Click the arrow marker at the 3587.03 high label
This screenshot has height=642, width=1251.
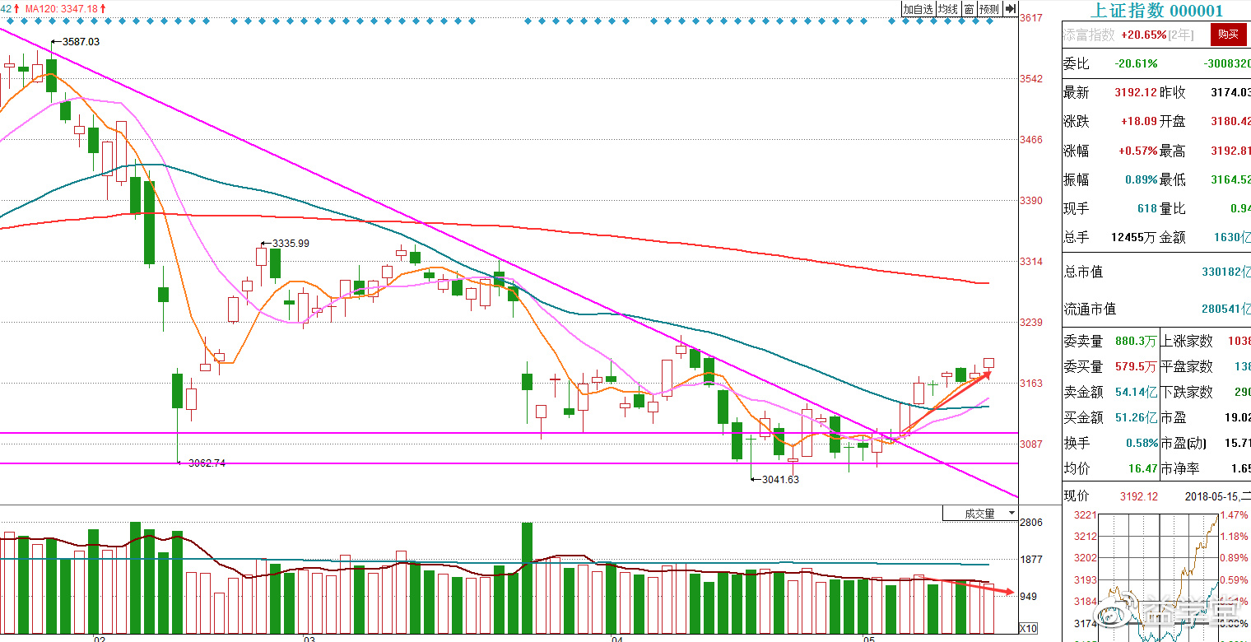click(54, 41)
